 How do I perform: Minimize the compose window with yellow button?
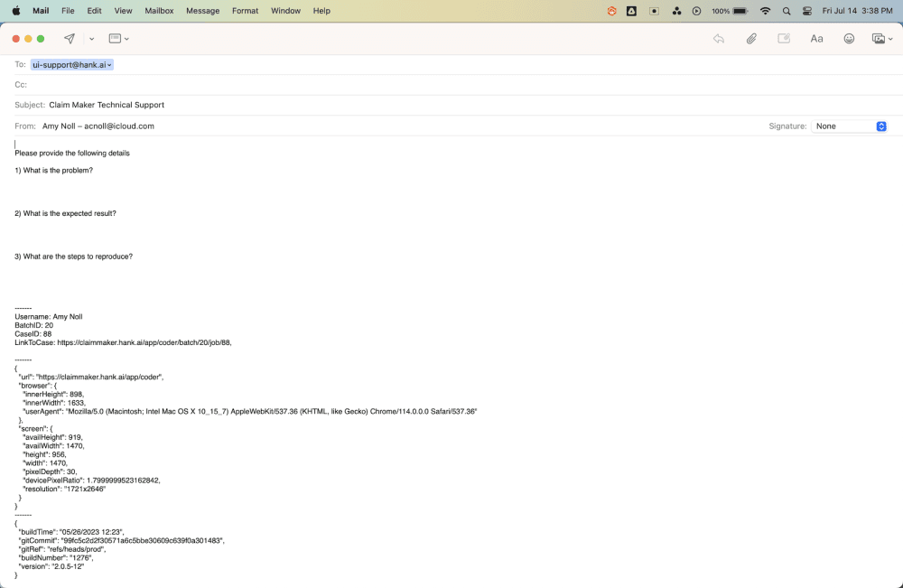point(28,39)
